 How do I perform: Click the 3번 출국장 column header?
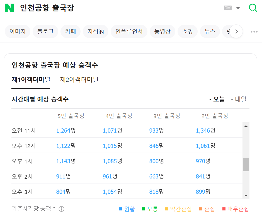point(167,116)
